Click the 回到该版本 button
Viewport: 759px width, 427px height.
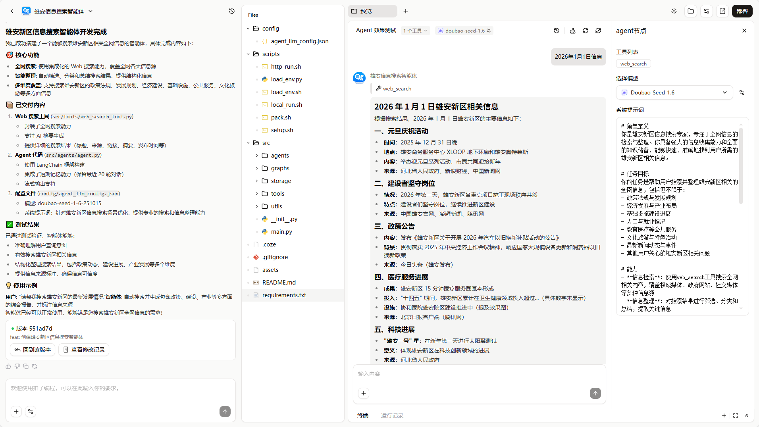(33, 350)
